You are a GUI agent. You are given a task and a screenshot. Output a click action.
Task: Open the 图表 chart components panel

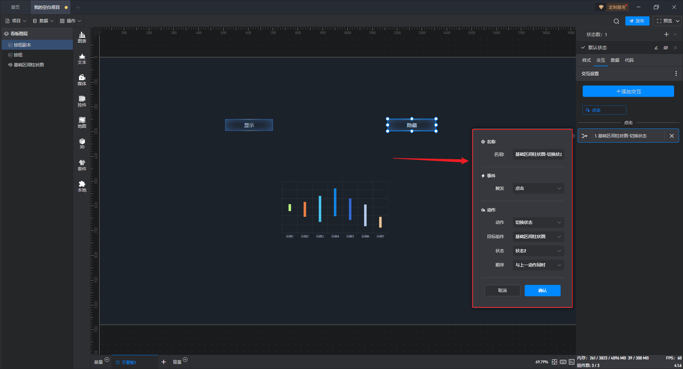tap(82, 37)
